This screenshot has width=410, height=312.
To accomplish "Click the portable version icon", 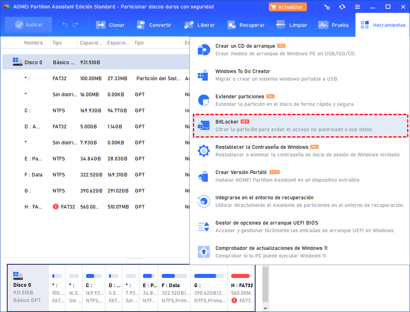I will pos(203,176).
